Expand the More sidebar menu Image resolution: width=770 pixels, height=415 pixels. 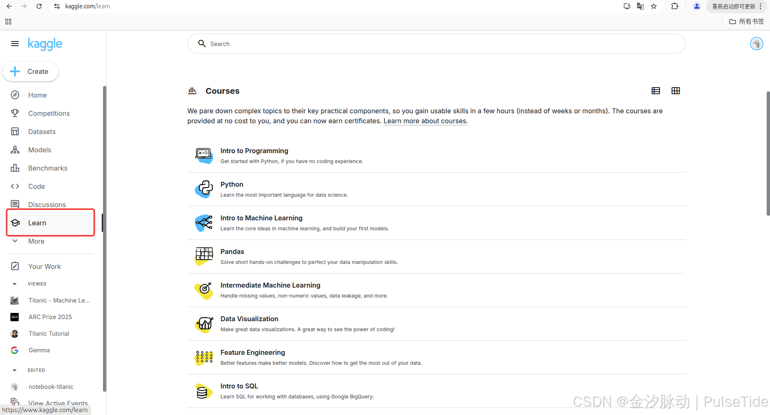(x=36, y=241)
